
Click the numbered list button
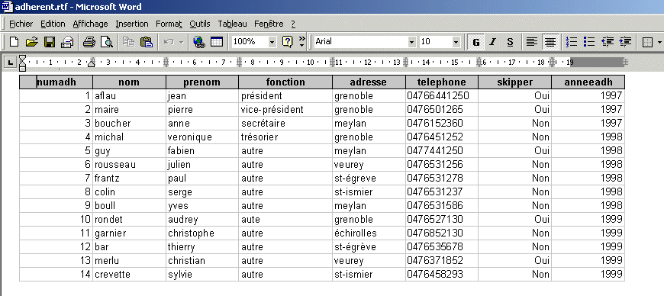click(572, 42)
